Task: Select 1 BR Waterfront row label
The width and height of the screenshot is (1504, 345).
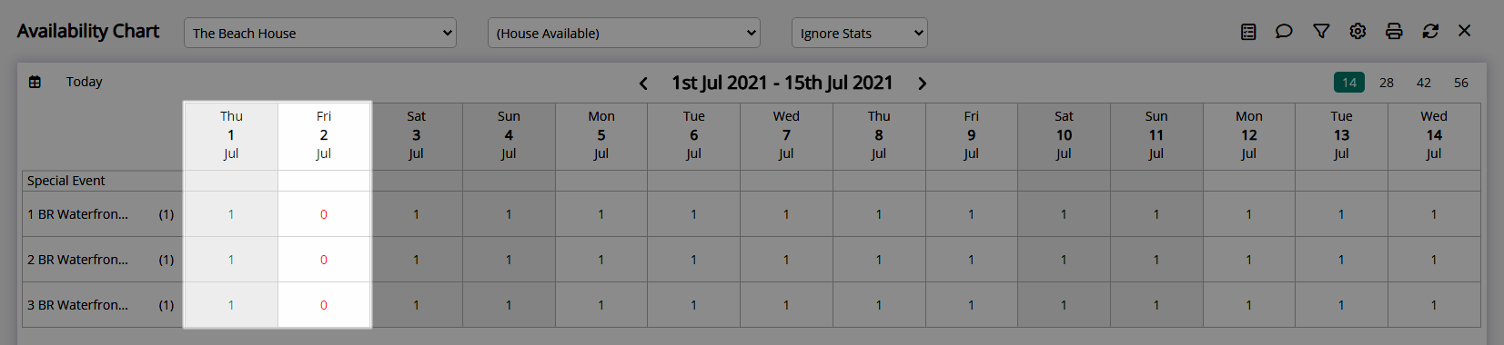Action: click(x=77, y=214)
